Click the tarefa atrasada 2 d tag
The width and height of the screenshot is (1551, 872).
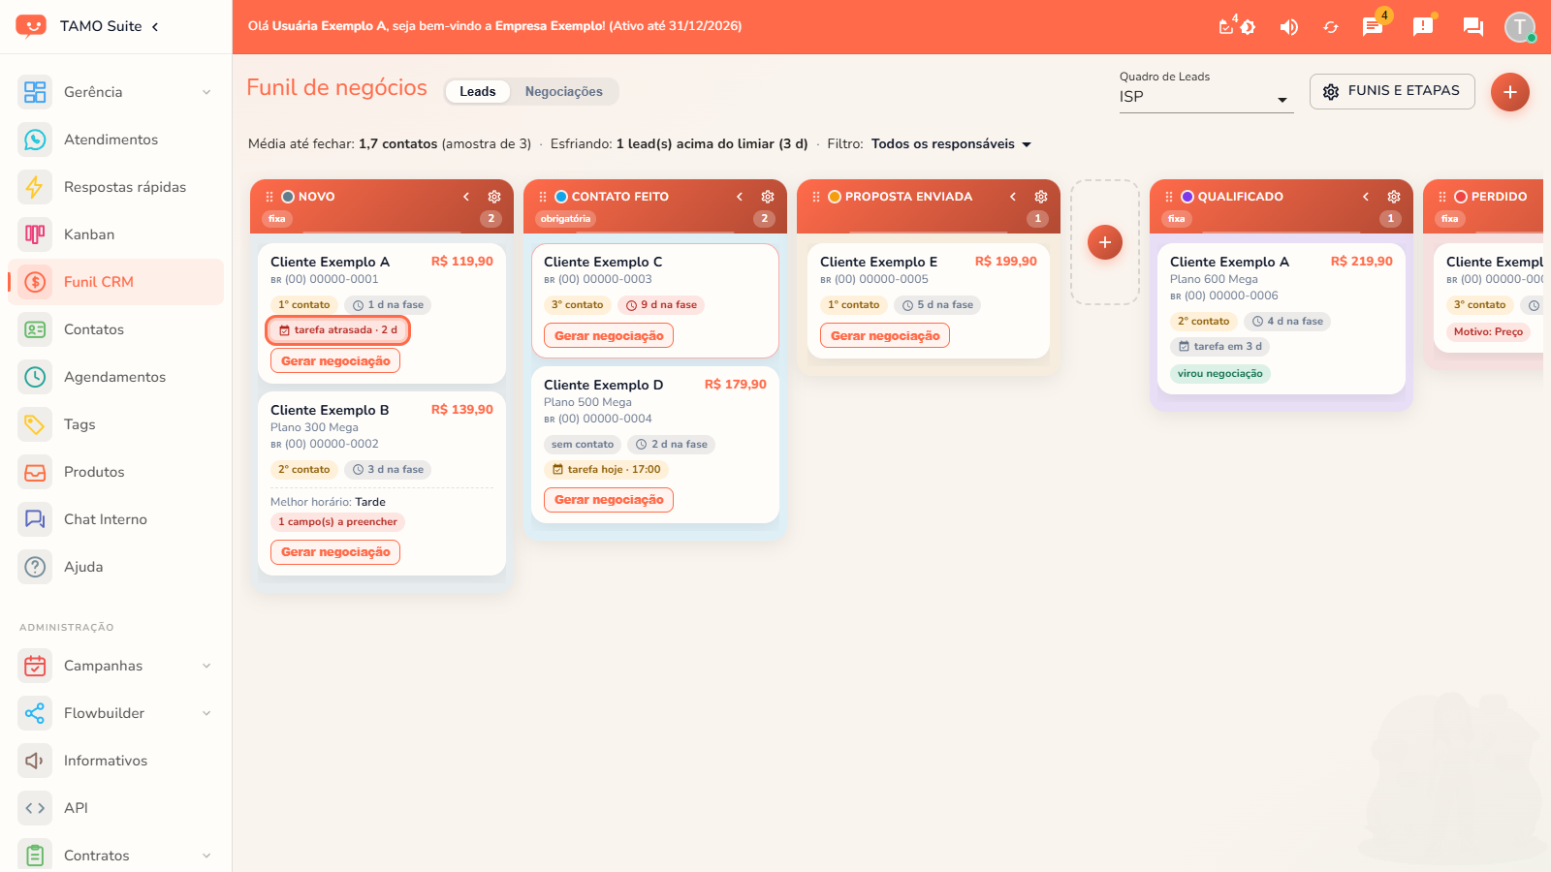[338, 330]
